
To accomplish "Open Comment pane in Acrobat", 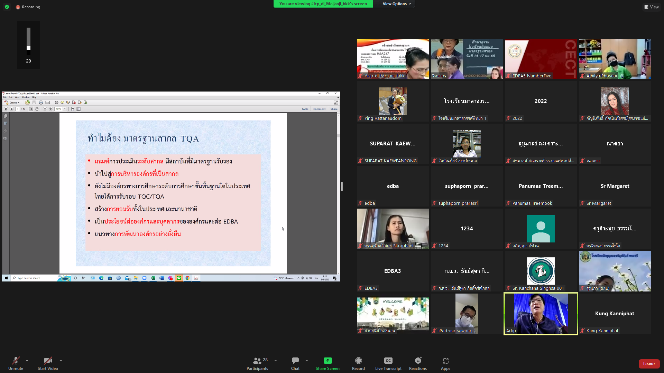I will (x=319, y=109).
